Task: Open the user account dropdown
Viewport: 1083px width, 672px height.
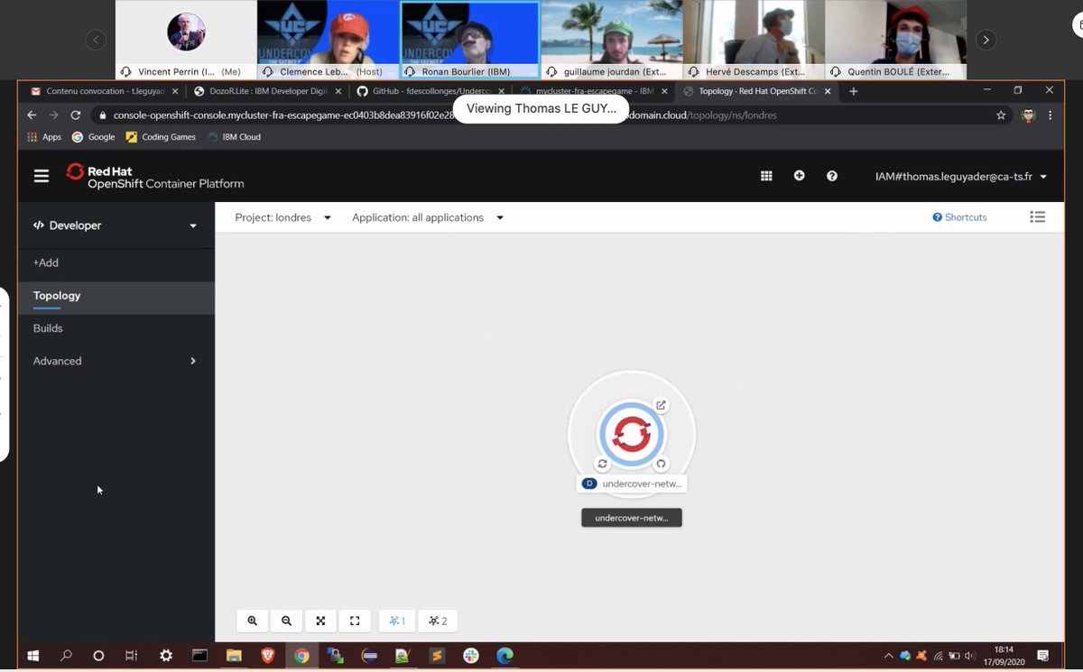Action: (961, 176)
